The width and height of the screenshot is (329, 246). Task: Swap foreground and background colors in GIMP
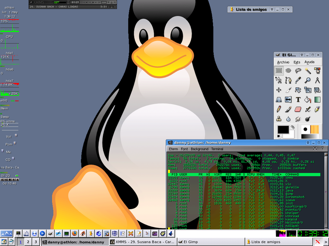293,126
